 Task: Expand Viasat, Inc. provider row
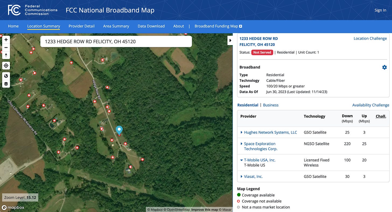pos(241,177)
